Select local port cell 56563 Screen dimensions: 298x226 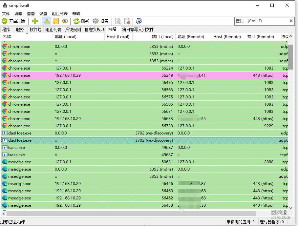click(167, 90)
